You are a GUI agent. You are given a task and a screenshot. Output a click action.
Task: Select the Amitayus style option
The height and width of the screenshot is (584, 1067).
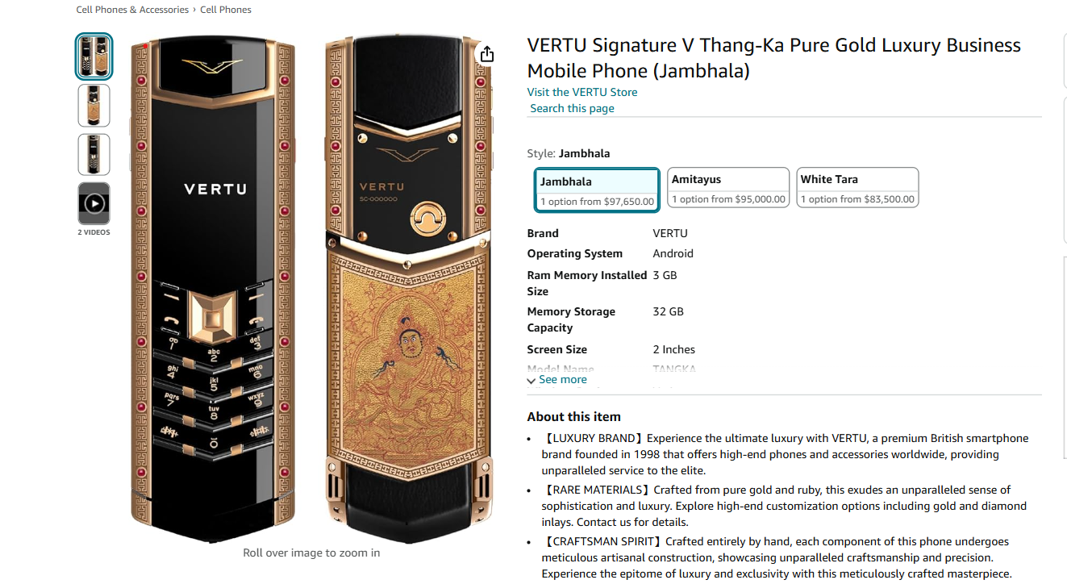[x=727, y=188]
